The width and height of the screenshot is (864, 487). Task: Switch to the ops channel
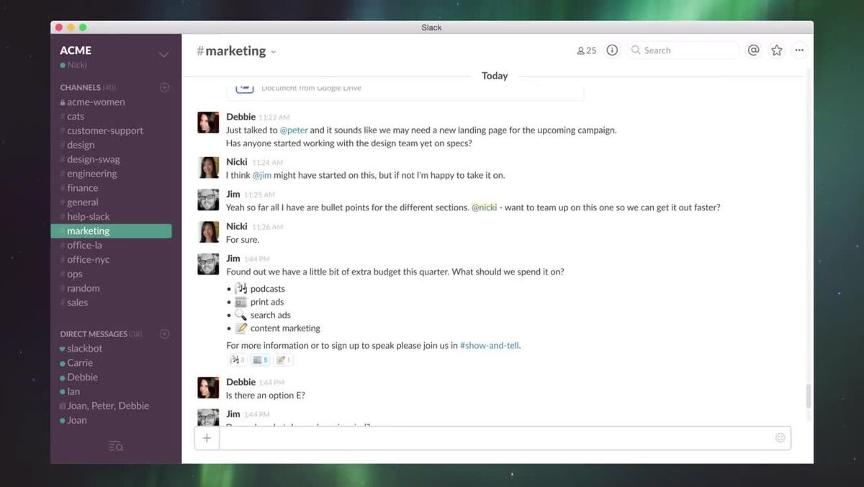(75, 274)
